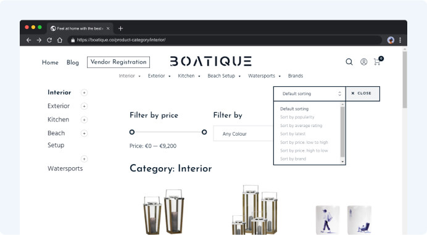427x235 pixels.
Task: Choose 'Sort by popularity' option
Action: (x=297, y=117)
